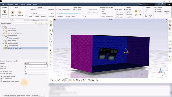Click the Buffer Layers stepper arrows

[x=47, y=66]
